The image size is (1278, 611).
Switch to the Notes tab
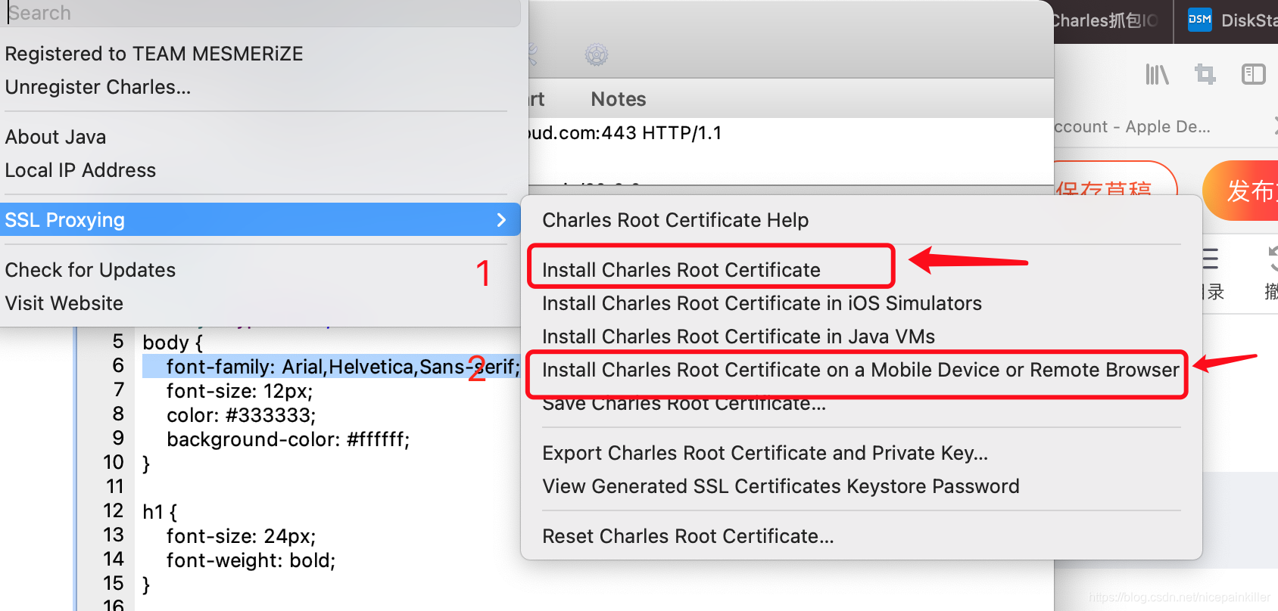click(618, 99)
